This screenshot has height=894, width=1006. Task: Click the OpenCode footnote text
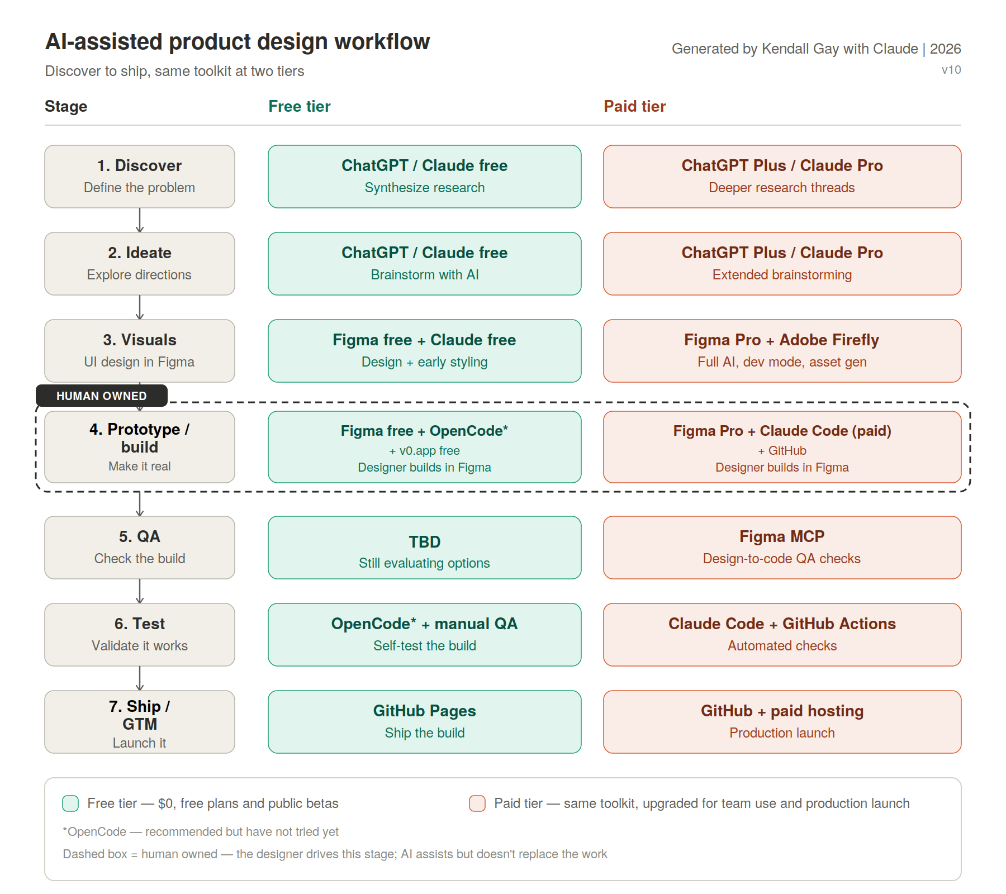(201, 831)
